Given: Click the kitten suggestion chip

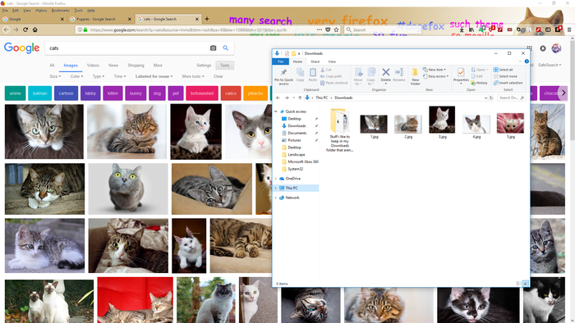Looking at the screenshot, I should [x=113, y=93].
